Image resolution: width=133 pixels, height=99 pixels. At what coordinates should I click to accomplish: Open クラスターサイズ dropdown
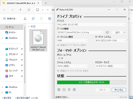(111, 66)
